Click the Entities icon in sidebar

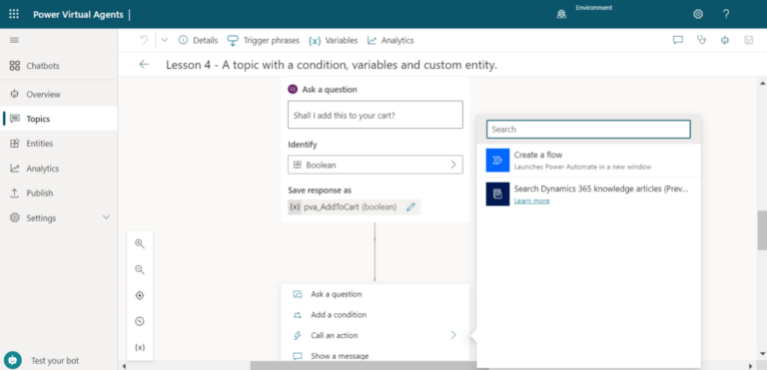(15, 144)
